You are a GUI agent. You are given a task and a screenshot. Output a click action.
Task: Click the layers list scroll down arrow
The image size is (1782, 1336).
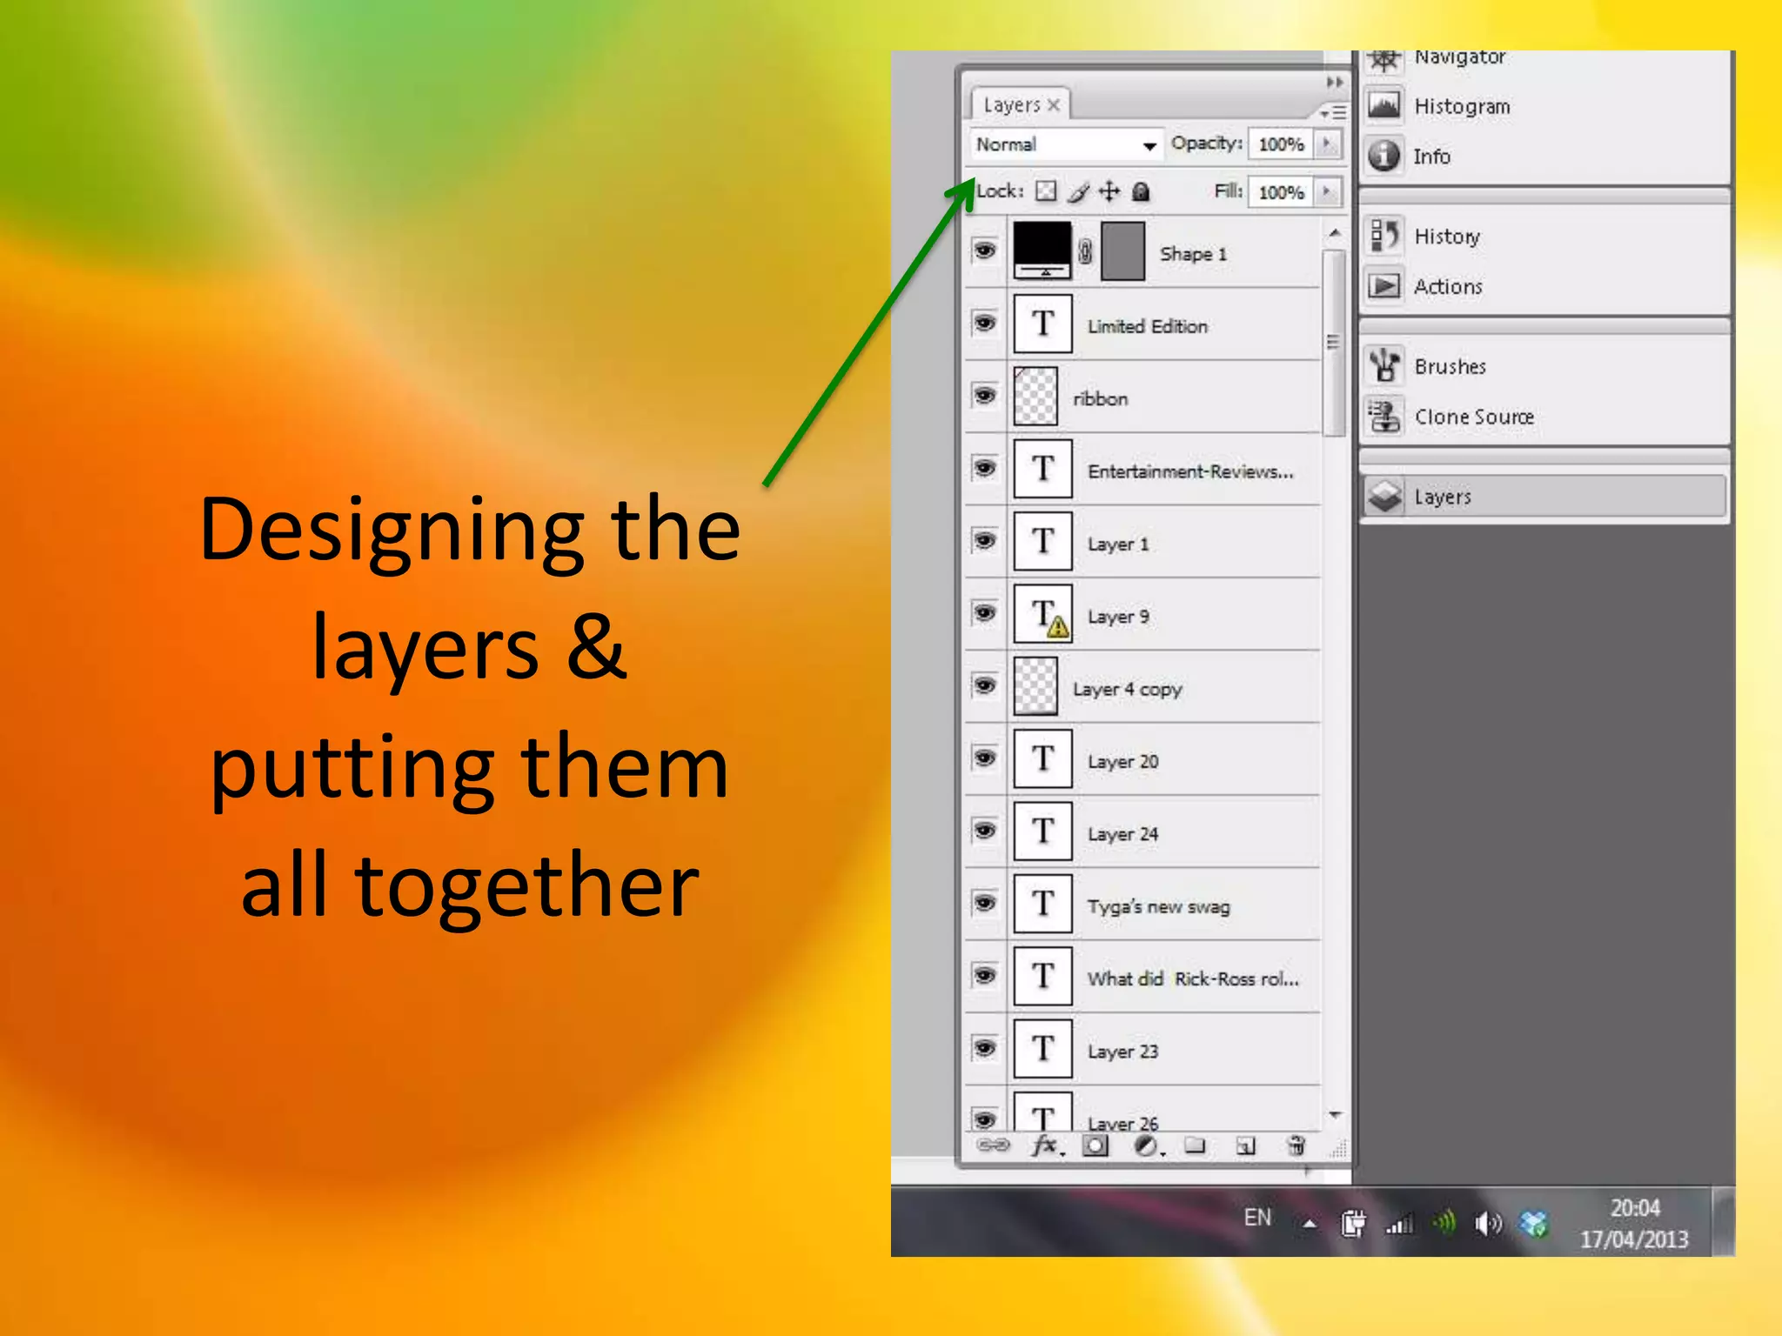tap(1335, 1114)
